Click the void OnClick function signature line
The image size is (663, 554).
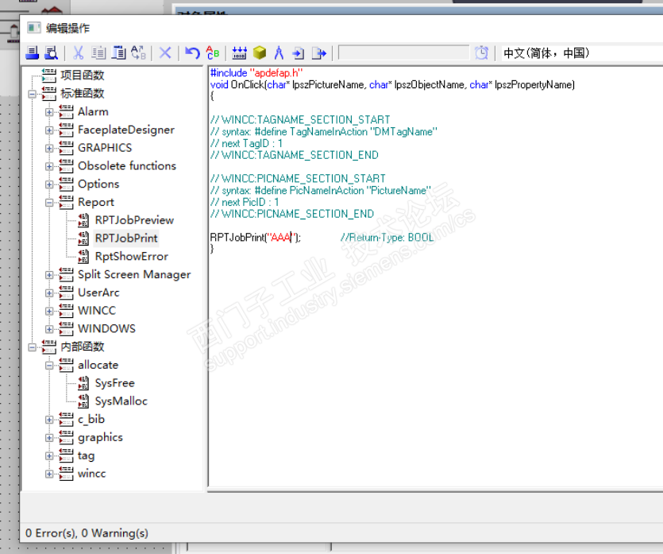(x=392, y=84)
